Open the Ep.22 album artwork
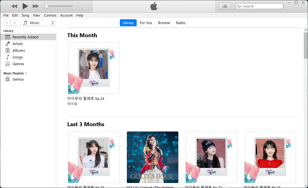Screen dimensions: 308x188 tap(211, 157)
